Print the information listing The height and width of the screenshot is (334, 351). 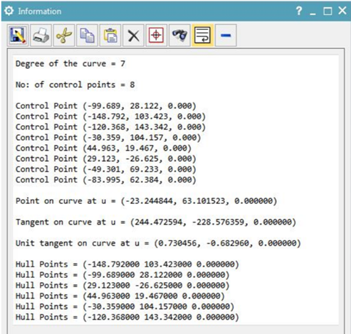coord(41,36)
